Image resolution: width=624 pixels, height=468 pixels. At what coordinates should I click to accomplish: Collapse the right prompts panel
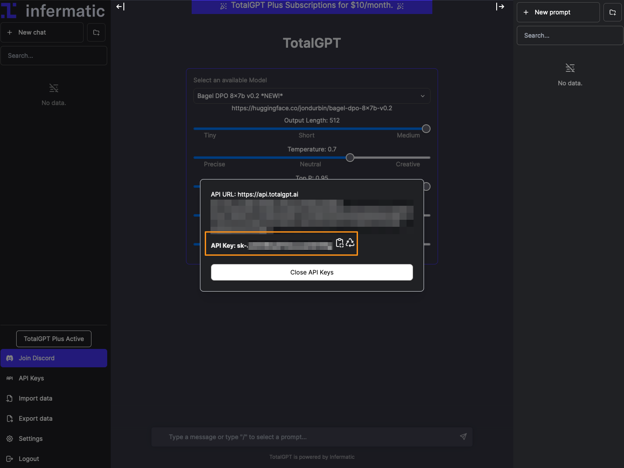[501, 7]
